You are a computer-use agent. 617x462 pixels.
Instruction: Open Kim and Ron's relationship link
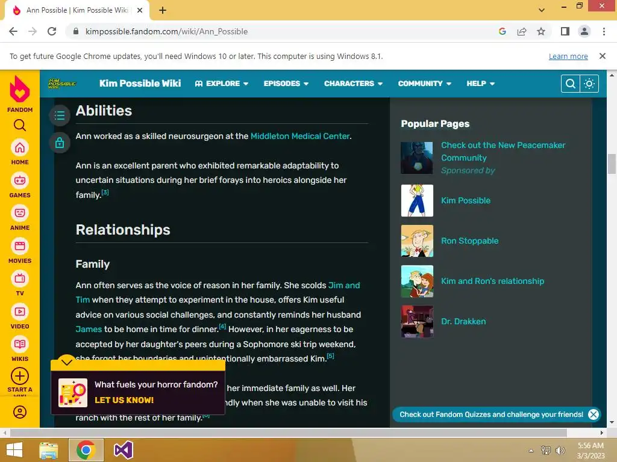pos(492,282)
